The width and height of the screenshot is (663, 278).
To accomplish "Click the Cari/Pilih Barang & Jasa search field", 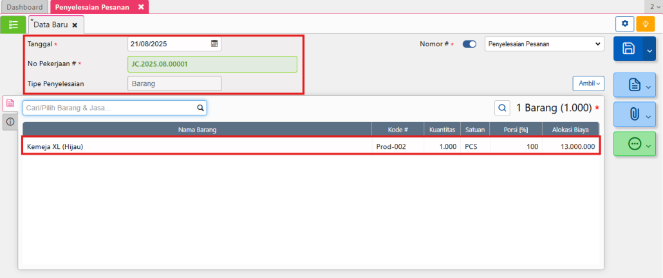I will [109, 108].
